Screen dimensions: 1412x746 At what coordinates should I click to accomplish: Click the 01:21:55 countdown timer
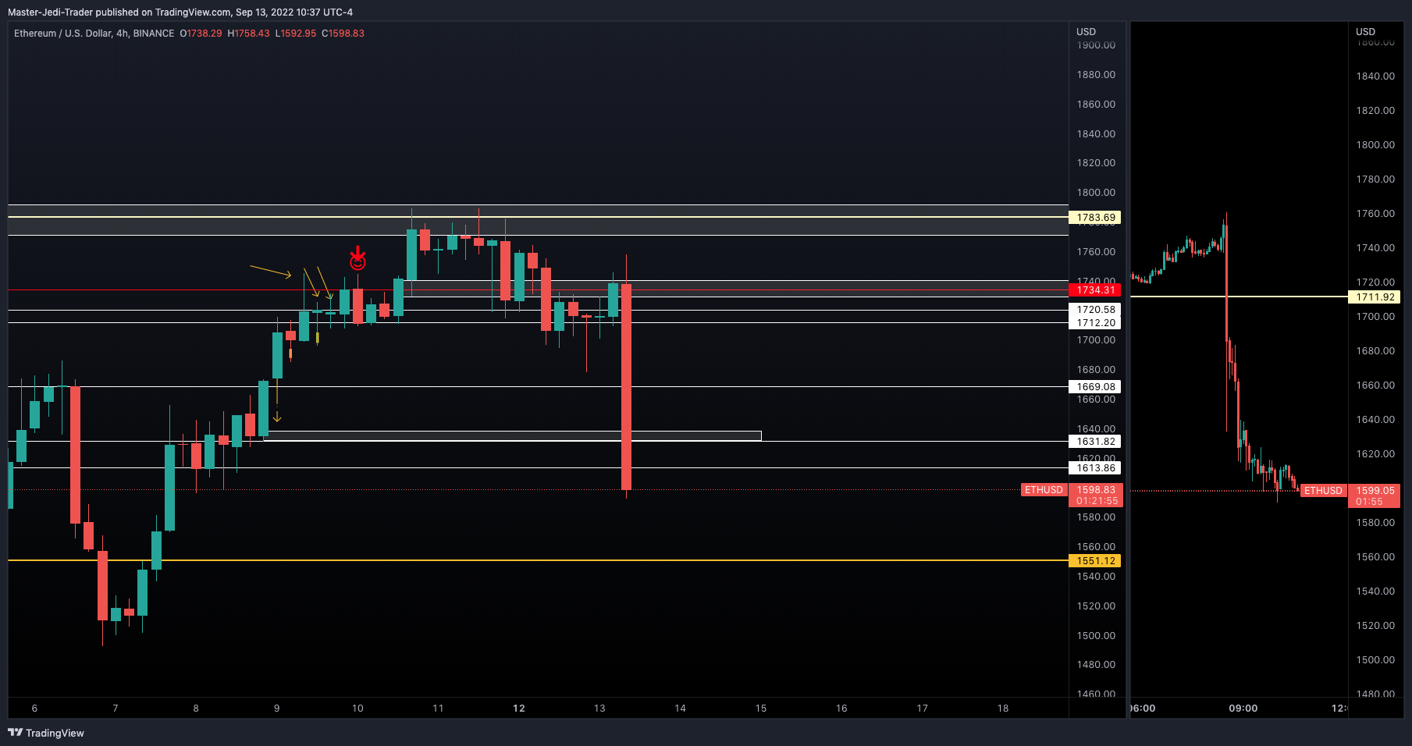pos(1097,501)
